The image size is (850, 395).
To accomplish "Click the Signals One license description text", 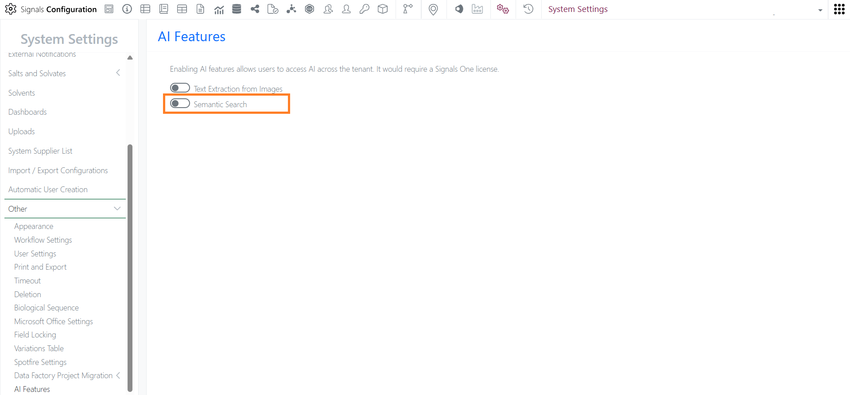I will point(334,69).
